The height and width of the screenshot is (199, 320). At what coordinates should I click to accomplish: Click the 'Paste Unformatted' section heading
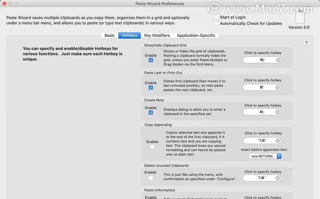160,190
